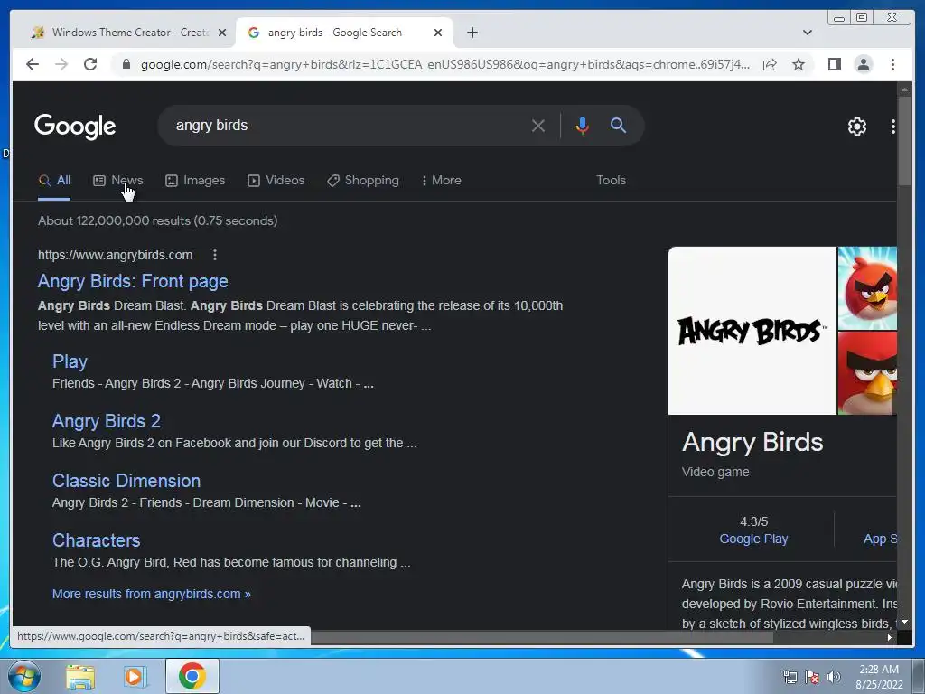Viewport: 925px width, 694px height.
Task: Click the Google logo
Action: (75, 127)
